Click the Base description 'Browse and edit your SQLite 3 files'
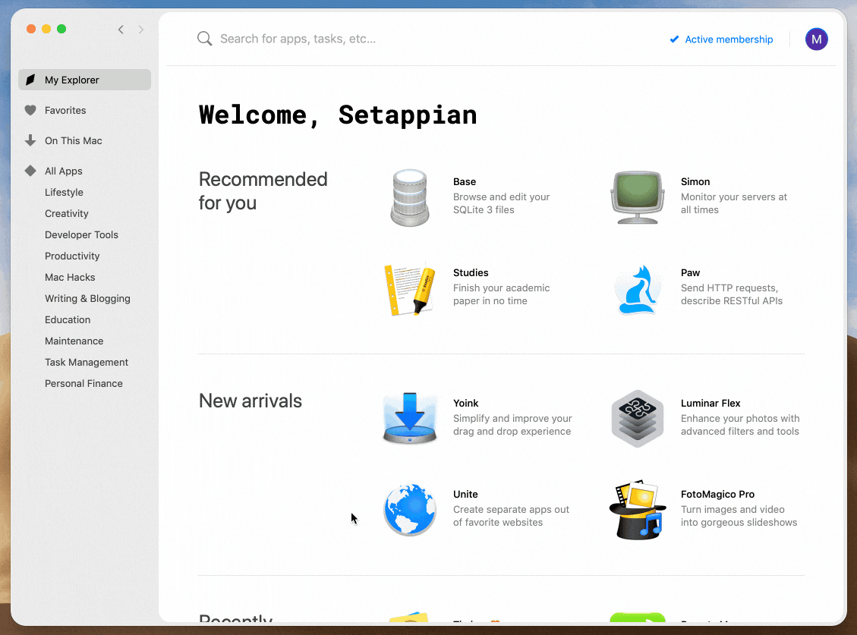 coord(501,203)
